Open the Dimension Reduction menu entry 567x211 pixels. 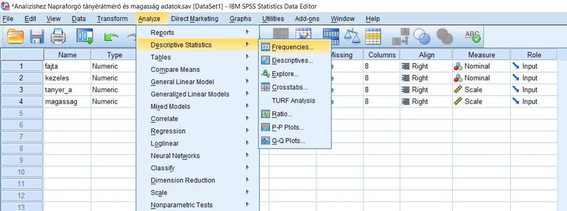pos(198,180)
